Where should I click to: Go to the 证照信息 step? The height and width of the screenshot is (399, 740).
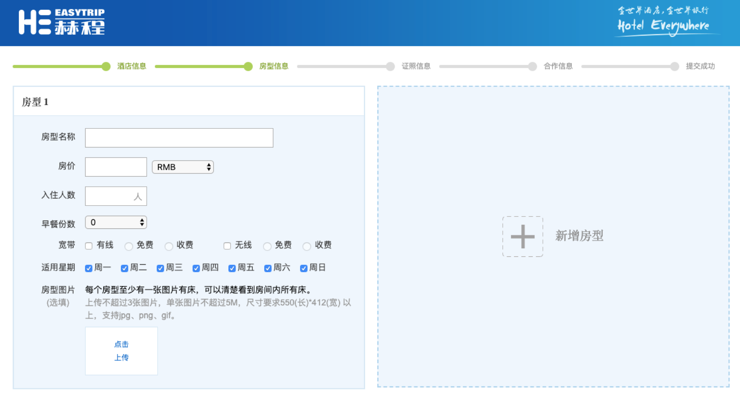(x=416, y=66)
